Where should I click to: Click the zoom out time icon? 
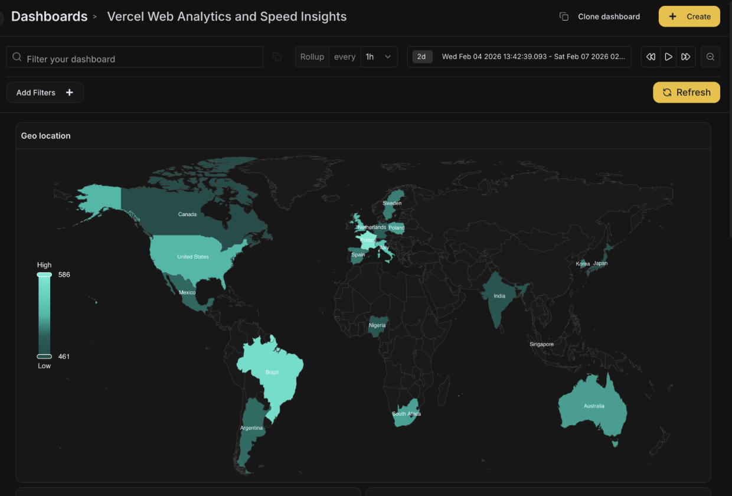point(710,57)
